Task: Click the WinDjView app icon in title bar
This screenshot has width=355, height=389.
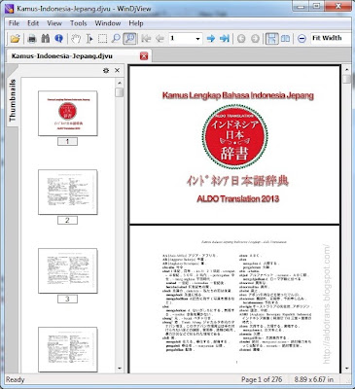Action: coord(10,8)
